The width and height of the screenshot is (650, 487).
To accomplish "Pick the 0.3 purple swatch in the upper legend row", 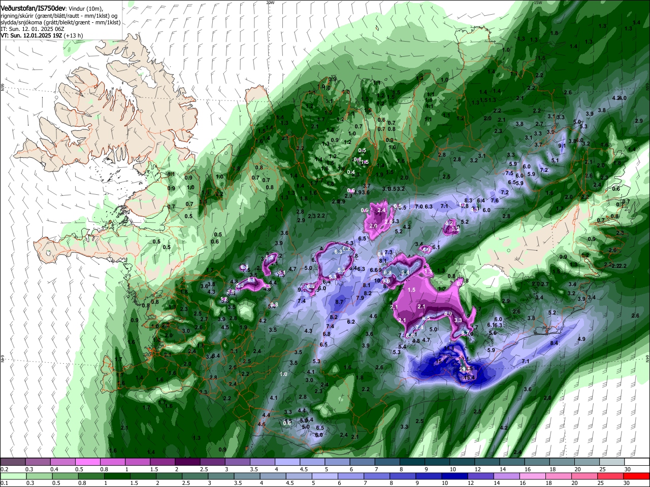I will click(38, 462).
